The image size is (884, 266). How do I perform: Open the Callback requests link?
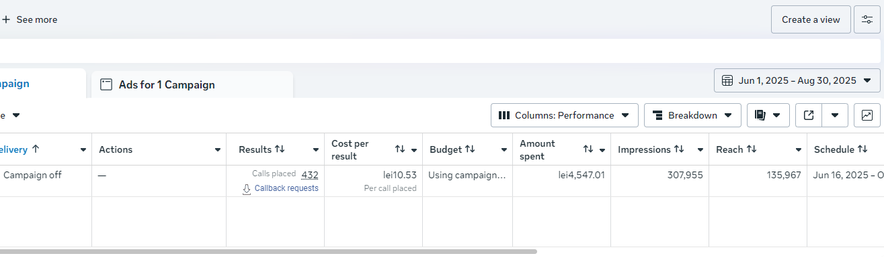point(286,188)
